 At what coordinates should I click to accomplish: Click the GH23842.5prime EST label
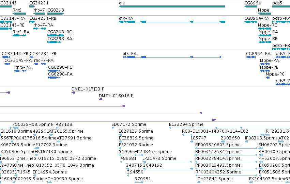coord(215,179)
